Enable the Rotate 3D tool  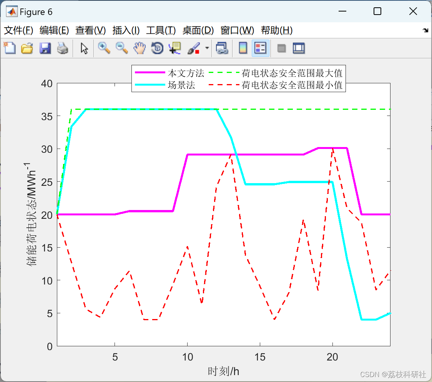click(157, 48)
